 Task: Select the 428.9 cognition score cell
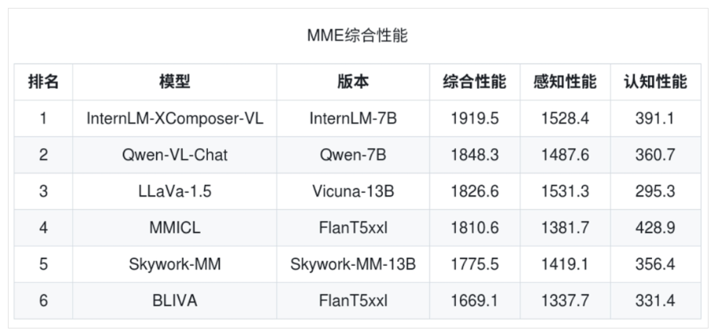pyautogui.click(x=655, y=228)
